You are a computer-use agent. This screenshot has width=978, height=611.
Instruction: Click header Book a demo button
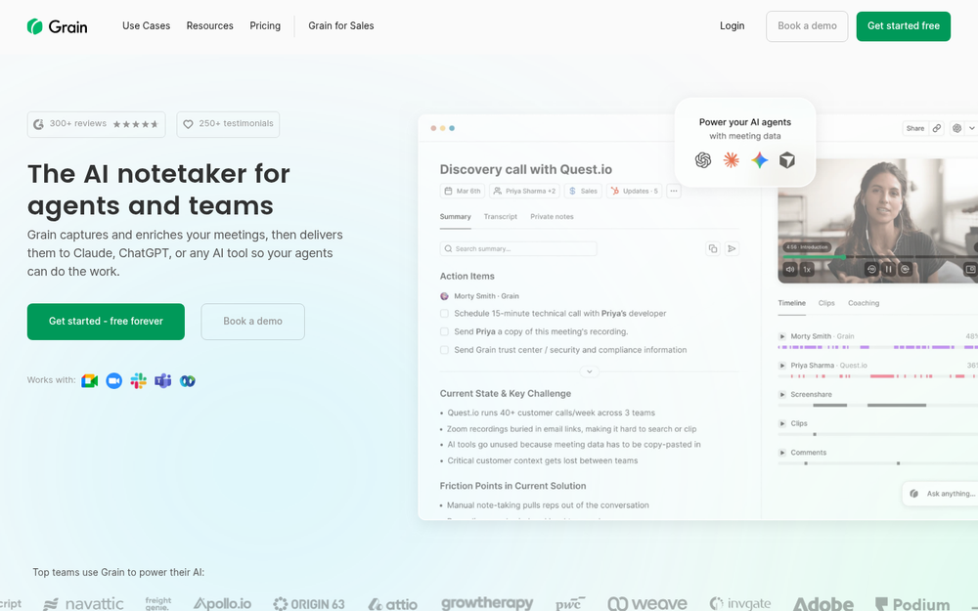tap(807, 26)
